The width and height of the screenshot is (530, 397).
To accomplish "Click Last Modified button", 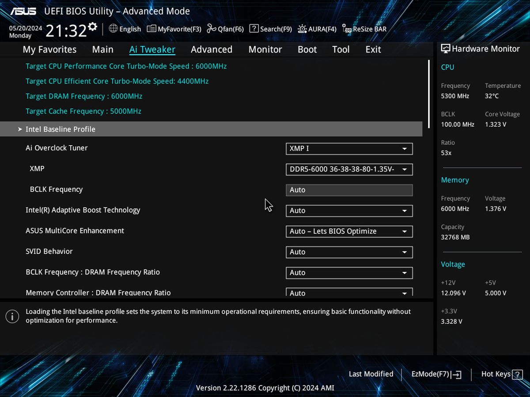I will click(371, 374).
